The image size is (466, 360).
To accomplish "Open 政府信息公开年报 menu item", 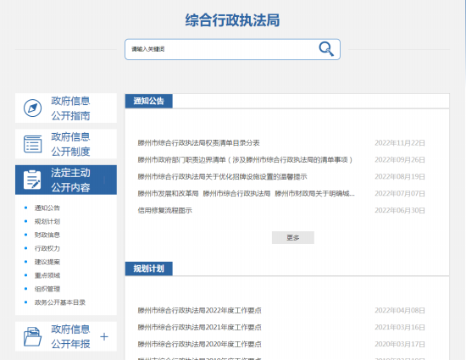I will (x=66, y=336).
